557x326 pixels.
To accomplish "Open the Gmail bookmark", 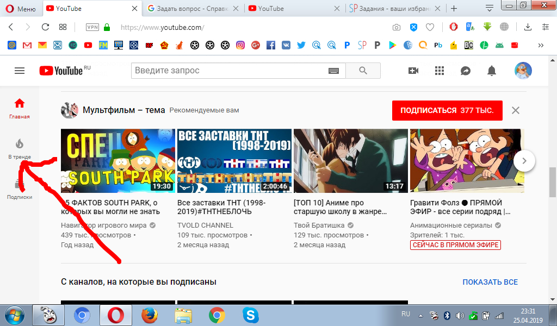I will [x=27, y=45].
